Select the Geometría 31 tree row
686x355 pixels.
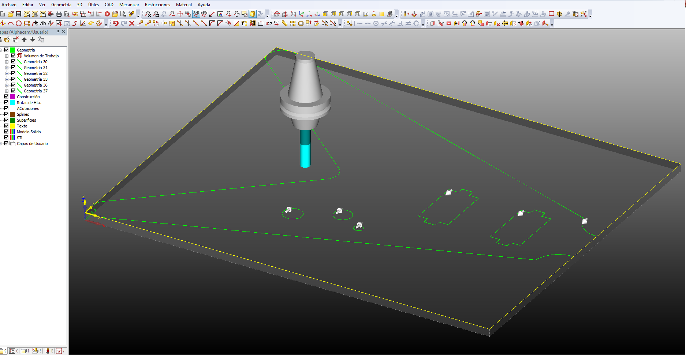click(36, 68)
